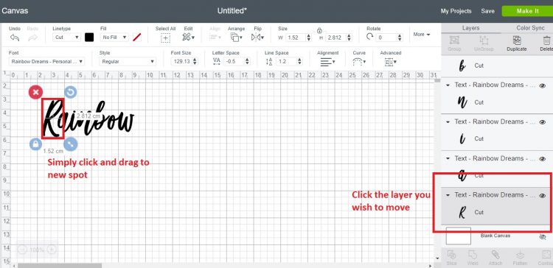Switch to the Color Sync tab
Image resolution: width=553 pixels, height=268 pixels.
tap(530, 28)
